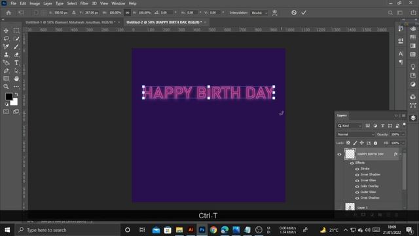Open the Image menu
Image resolution: width=419 pixels, height=236 pixels.
(x=35, y=3)
